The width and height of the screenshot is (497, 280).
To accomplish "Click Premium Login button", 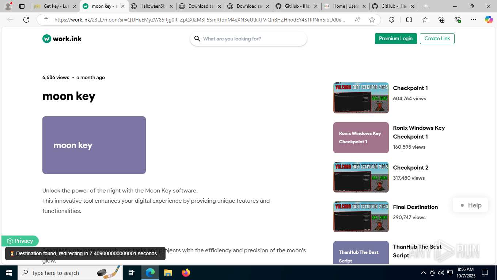I will (x=396, y=39).
